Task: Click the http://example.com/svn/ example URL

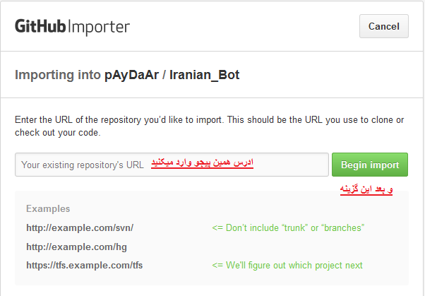Action: pos(80,228)
